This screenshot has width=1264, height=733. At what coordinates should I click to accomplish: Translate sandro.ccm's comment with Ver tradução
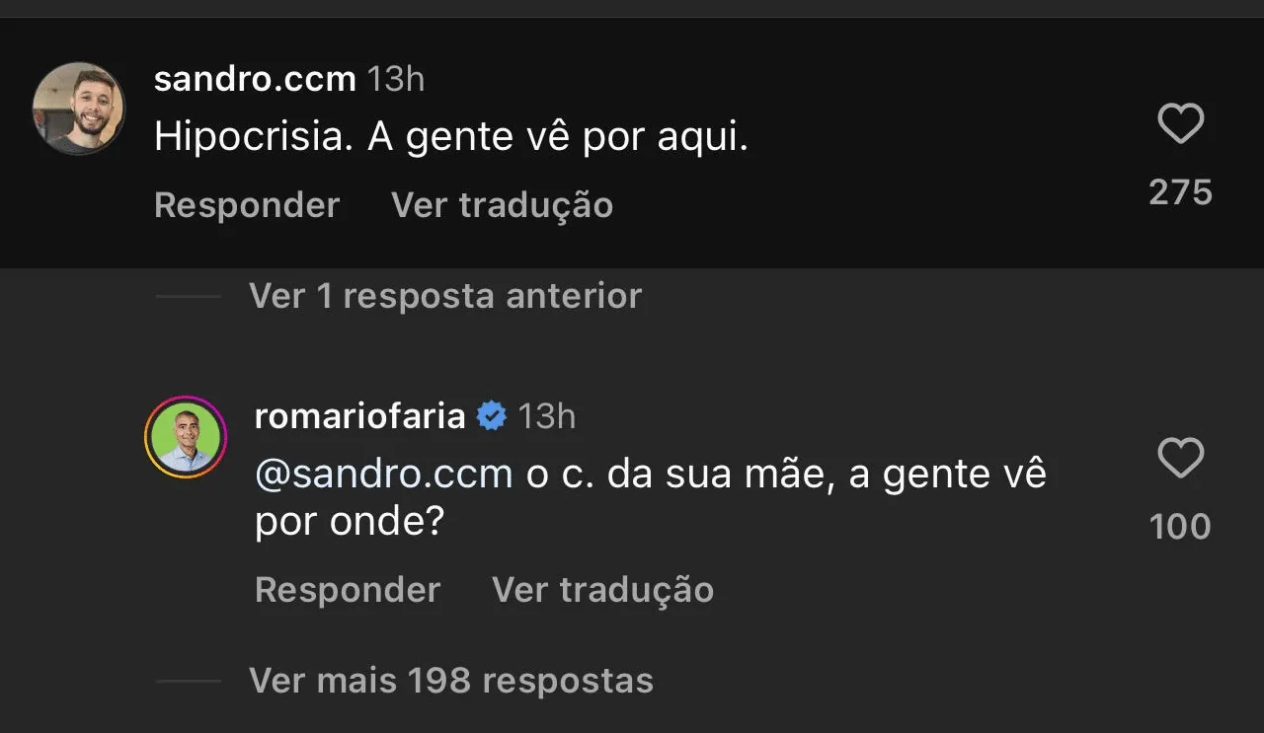pos(502,205)
